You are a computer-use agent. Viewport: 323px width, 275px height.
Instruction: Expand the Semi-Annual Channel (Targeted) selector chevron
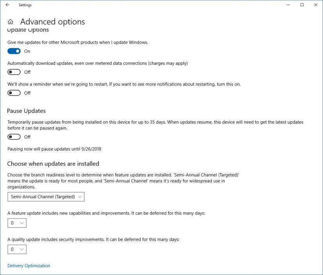[x=80, y=197]
